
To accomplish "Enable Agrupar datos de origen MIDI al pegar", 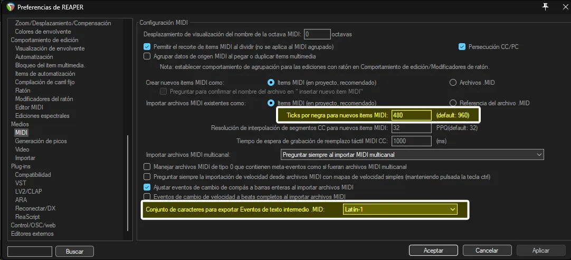I will 147,56.
